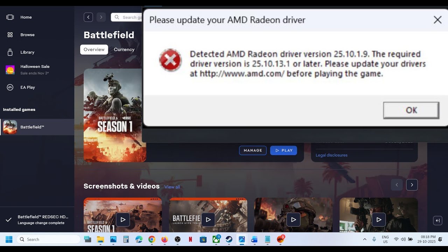Image resolution: width=448 pixels, height=252 pixels.
Task: Open OBS Studio from the taskbar
Action: pyautogui.click(x=177, y=239)
